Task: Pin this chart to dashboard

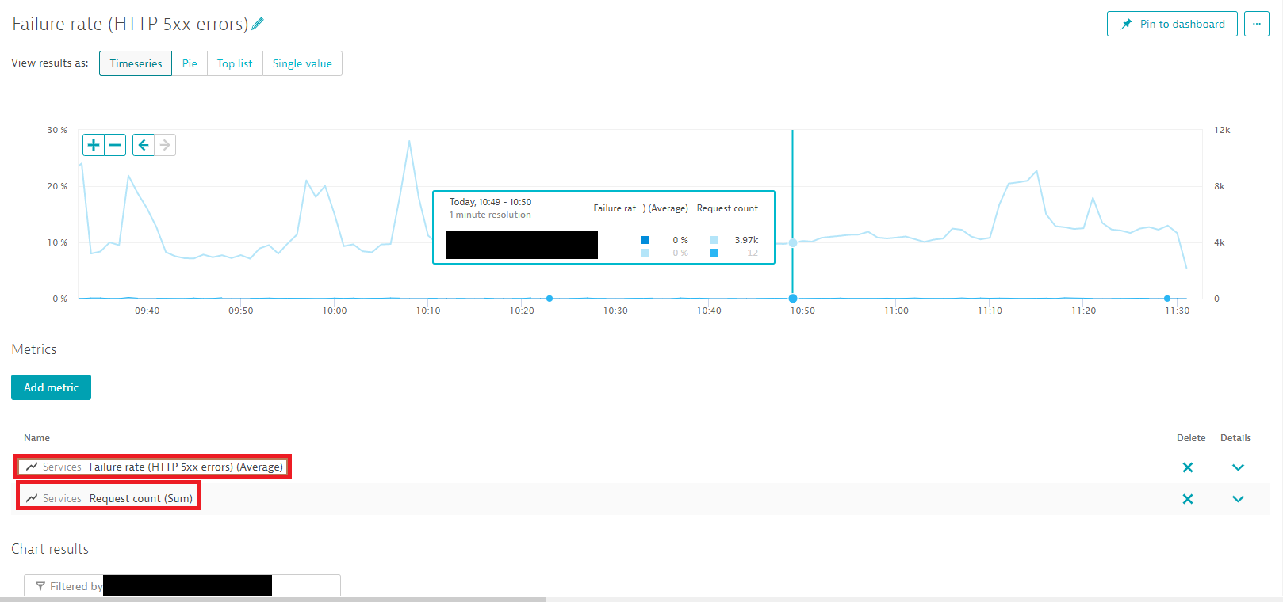Action: coord(1172,24)
